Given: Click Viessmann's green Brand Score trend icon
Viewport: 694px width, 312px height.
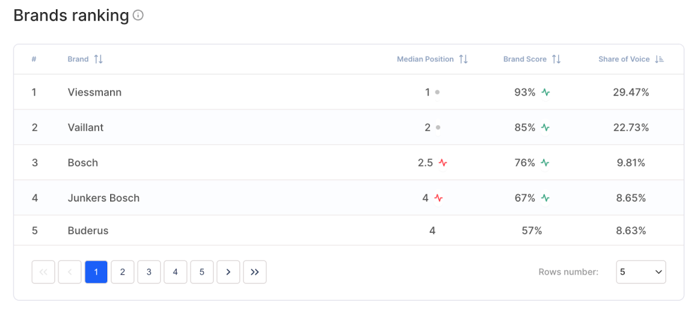Looking at the screenshot, I should point(545,92).
